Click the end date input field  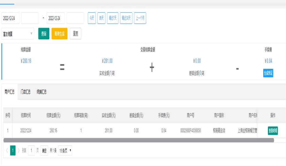coord(56,18)
